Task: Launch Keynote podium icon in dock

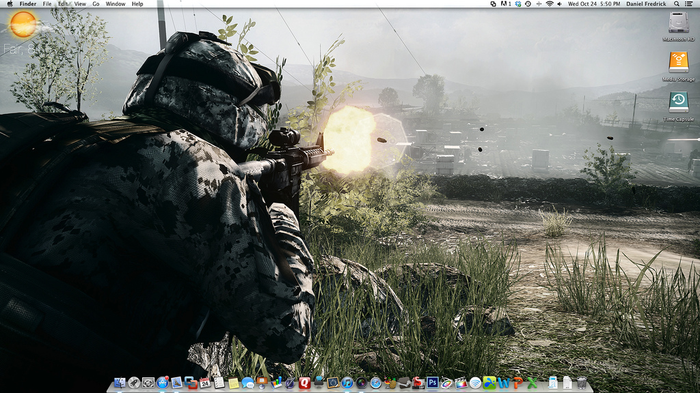Action: (262, 383)
